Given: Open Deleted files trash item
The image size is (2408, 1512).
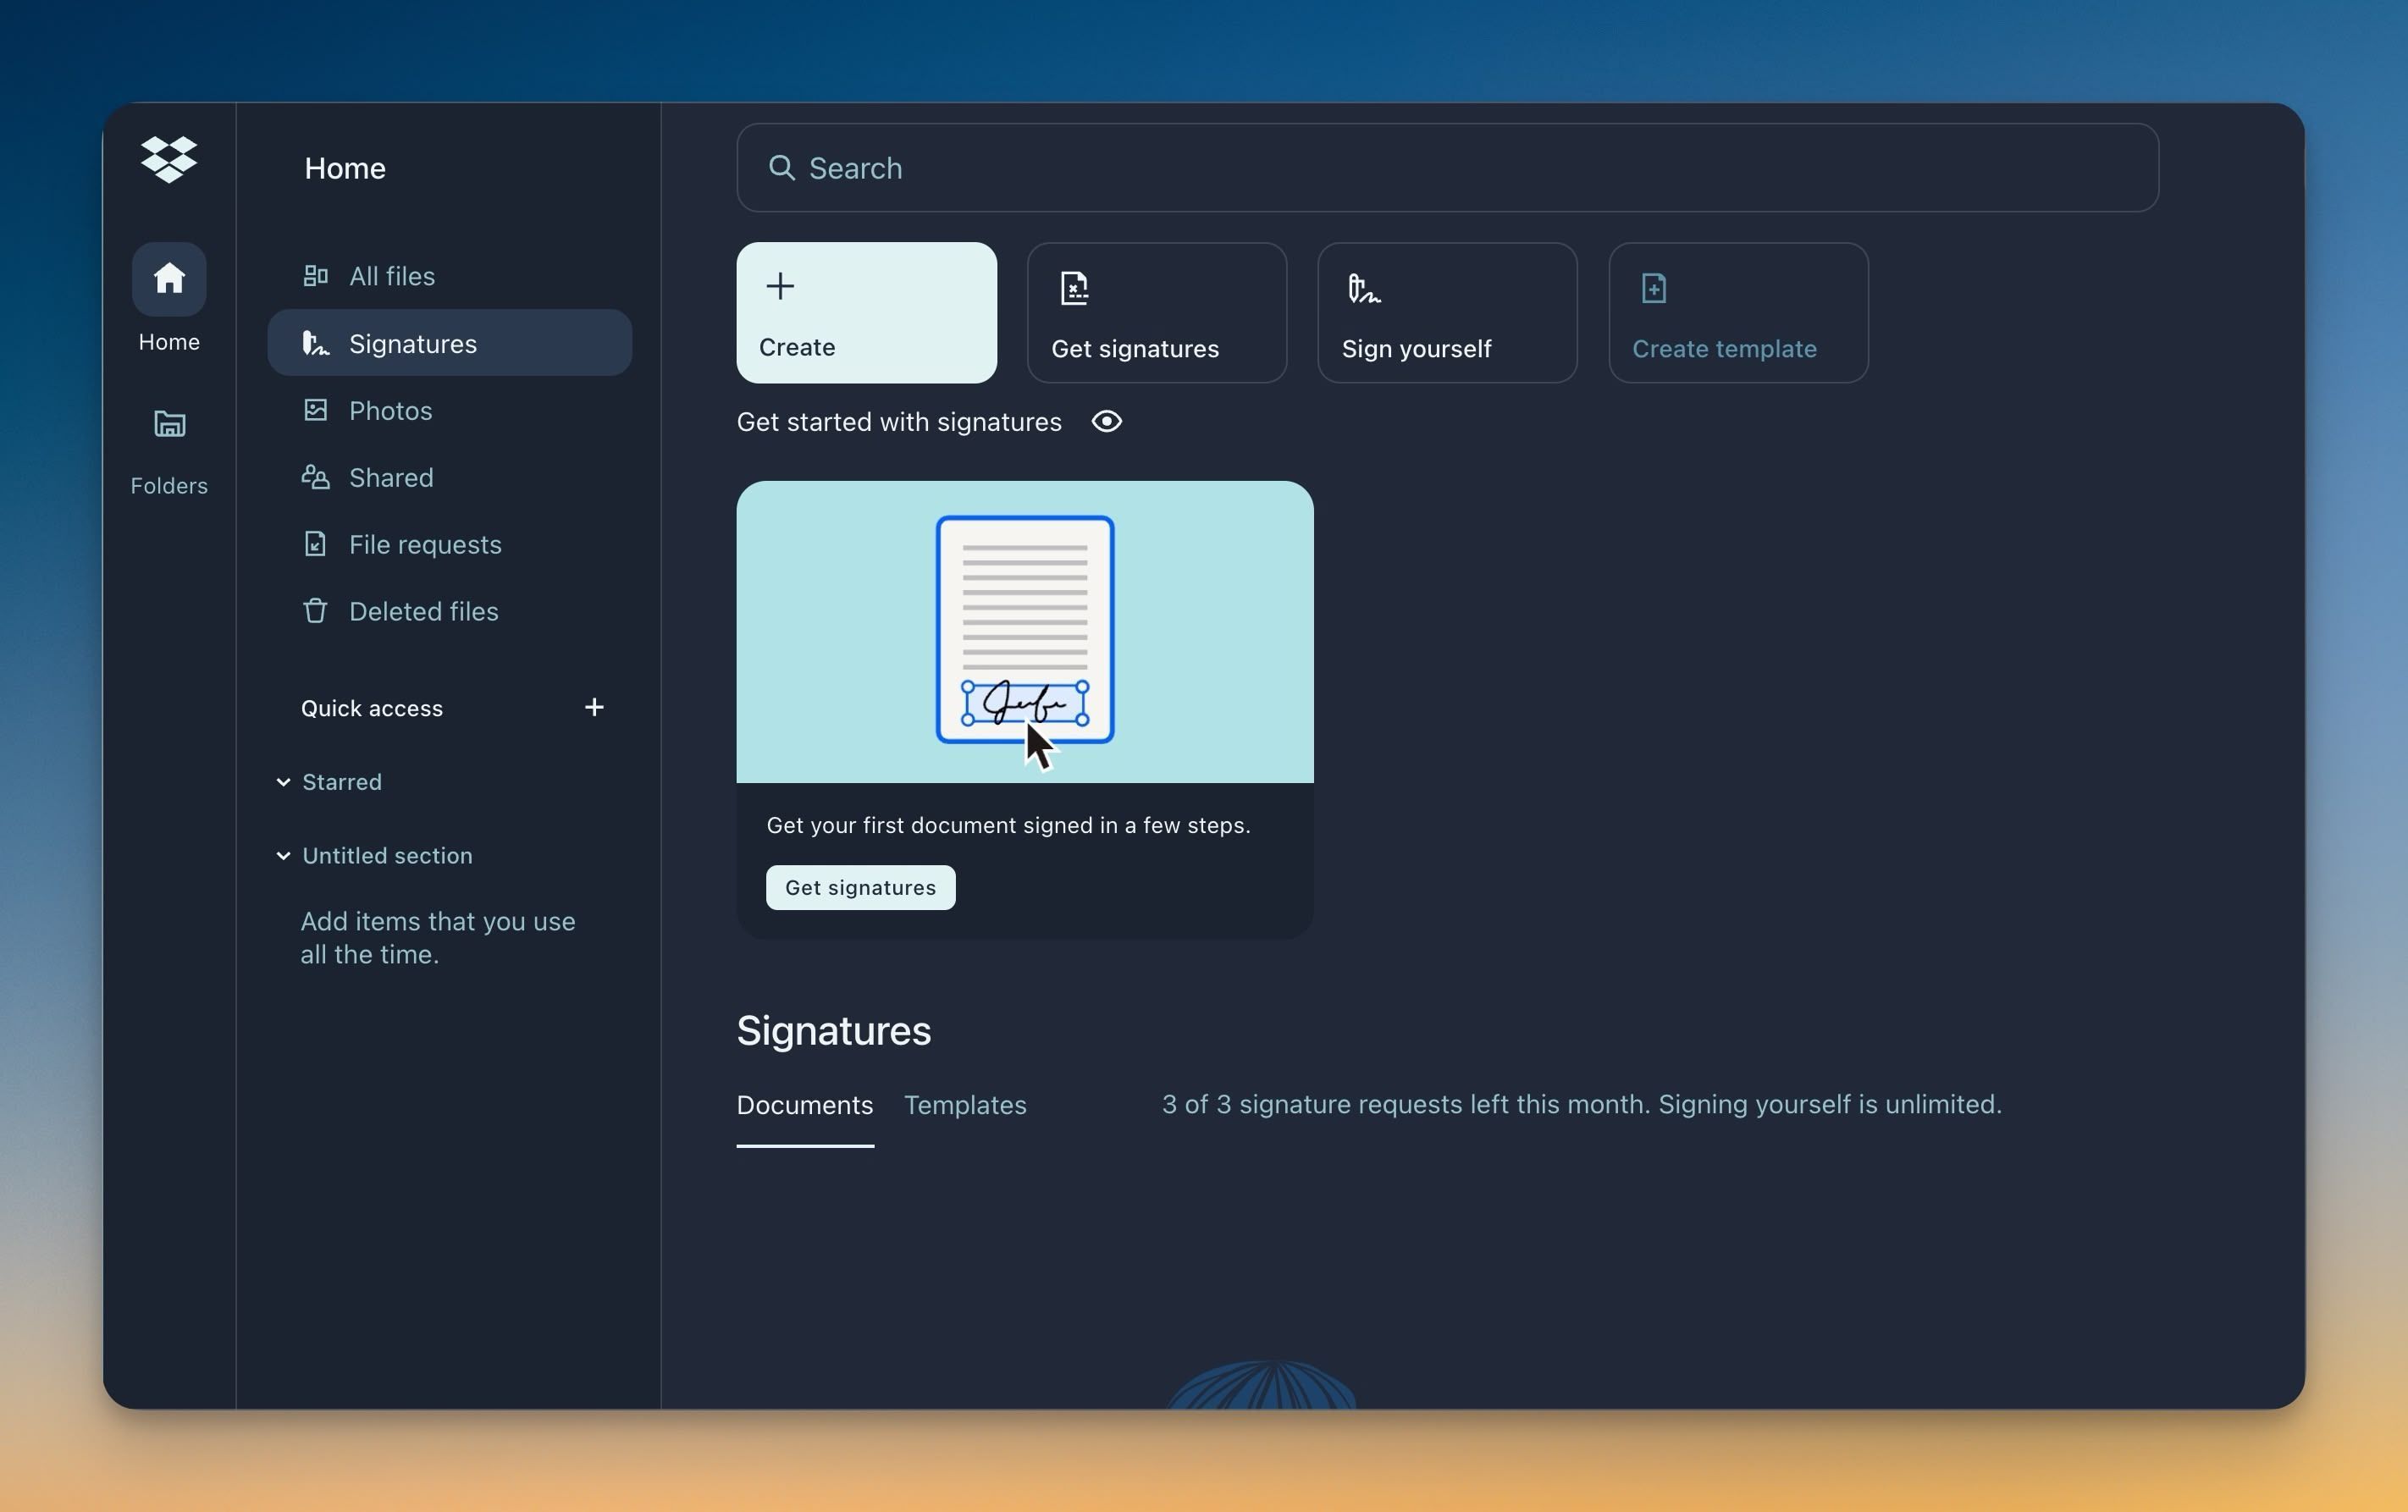Looking at the screenshot, I should point(422,611).
